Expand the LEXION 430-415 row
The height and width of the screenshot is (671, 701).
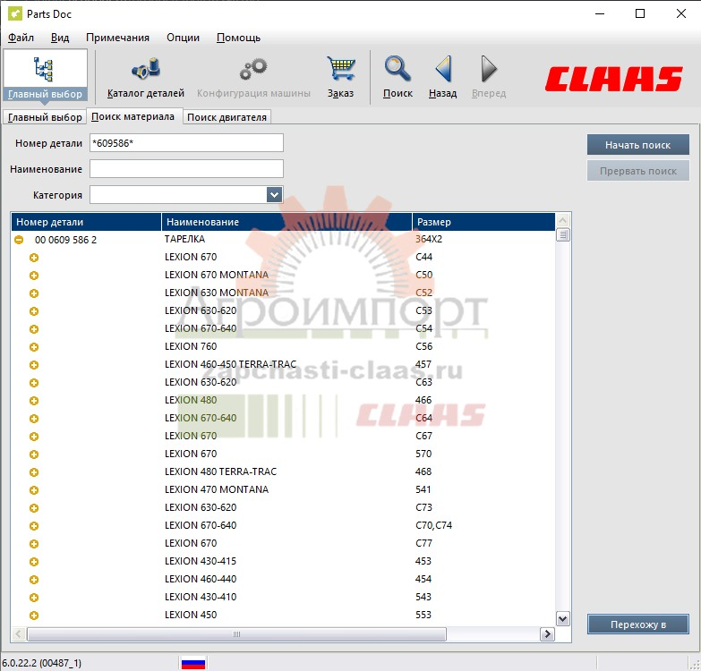point(34,562)
